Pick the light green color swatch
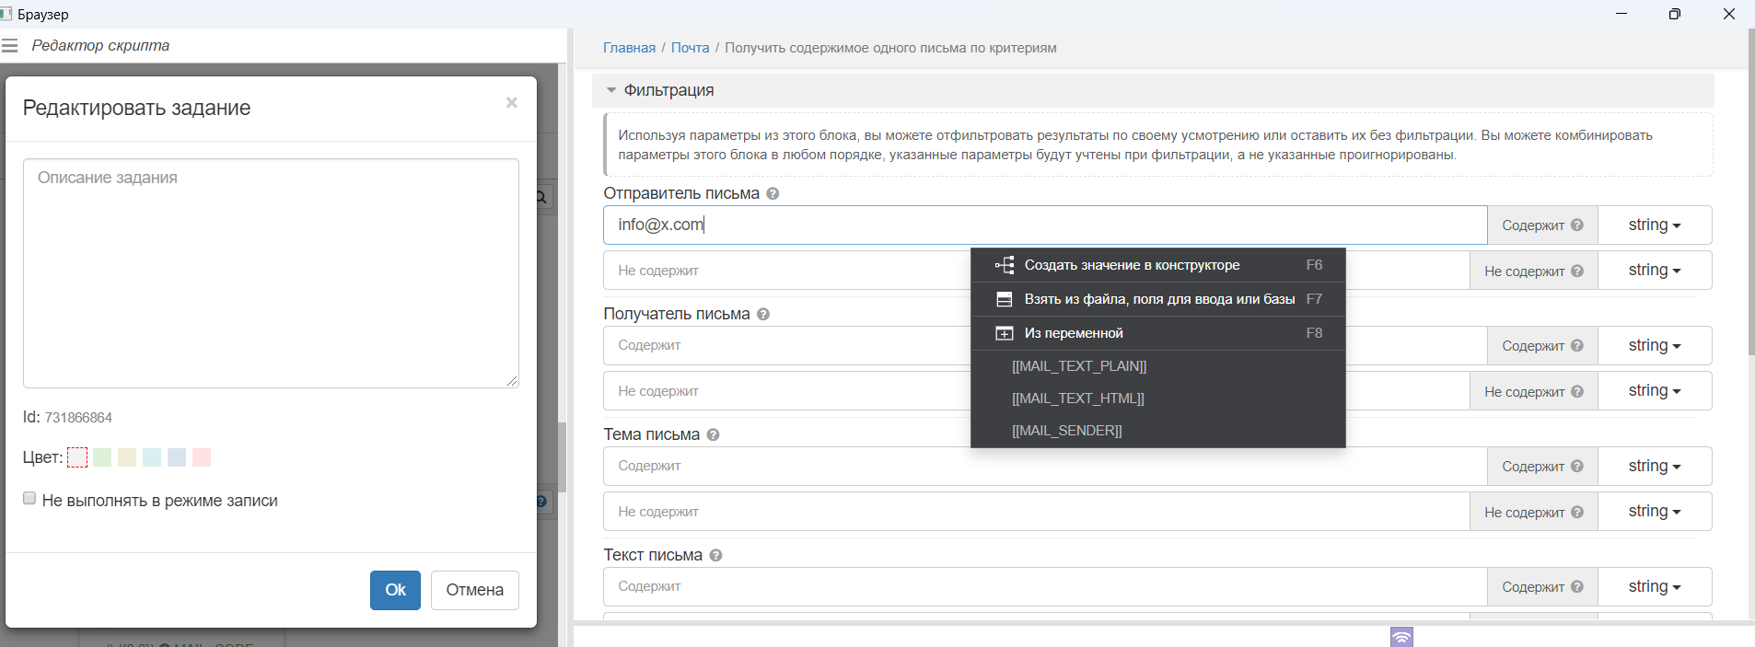This screenshot has height=647, width=1755. click(102, 457)
